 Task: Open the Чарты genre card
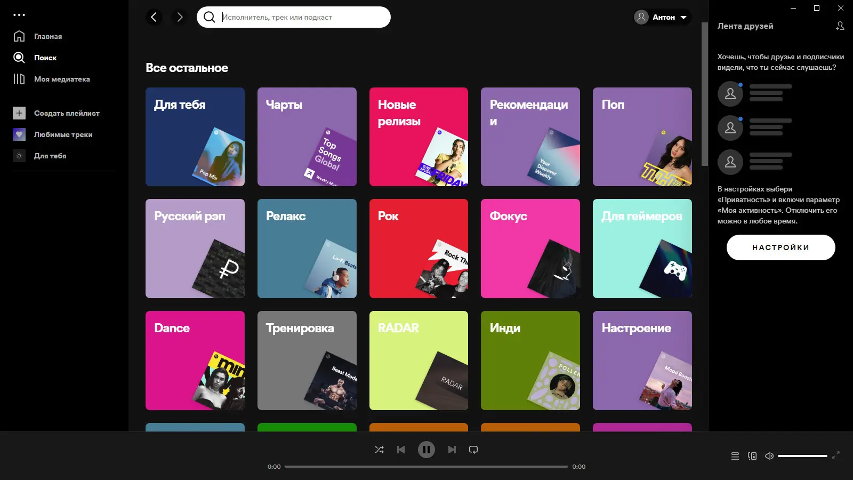[x=307, y=137]
